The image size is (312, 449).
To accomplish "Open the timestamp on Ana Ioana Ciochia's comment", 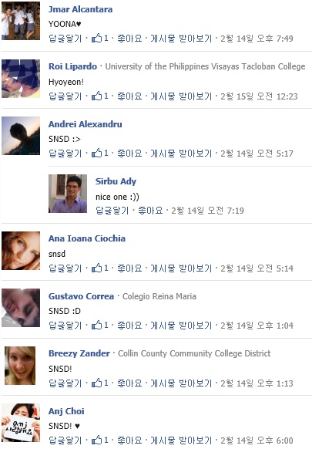I will click(x=257, y=268).
